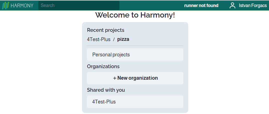The width and height of the screenshot is (269, 114).
Task: Click the Recent projects heading
Action: click(x=105, y=30)
